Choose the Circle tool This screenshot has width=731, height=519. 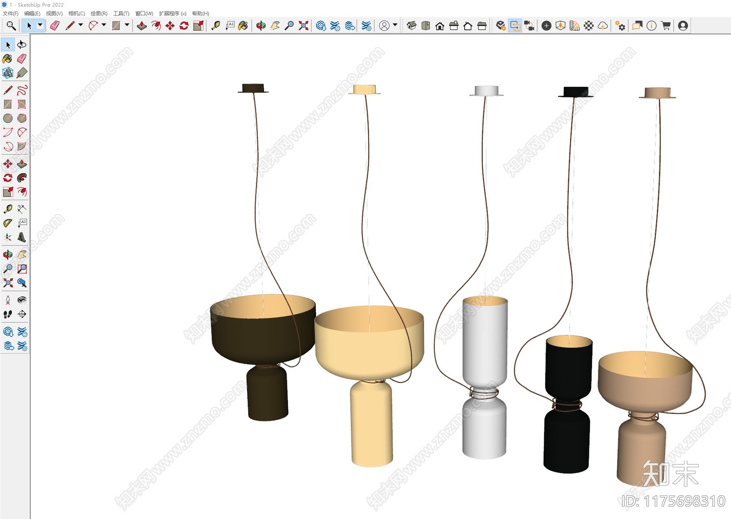point(8,118)
